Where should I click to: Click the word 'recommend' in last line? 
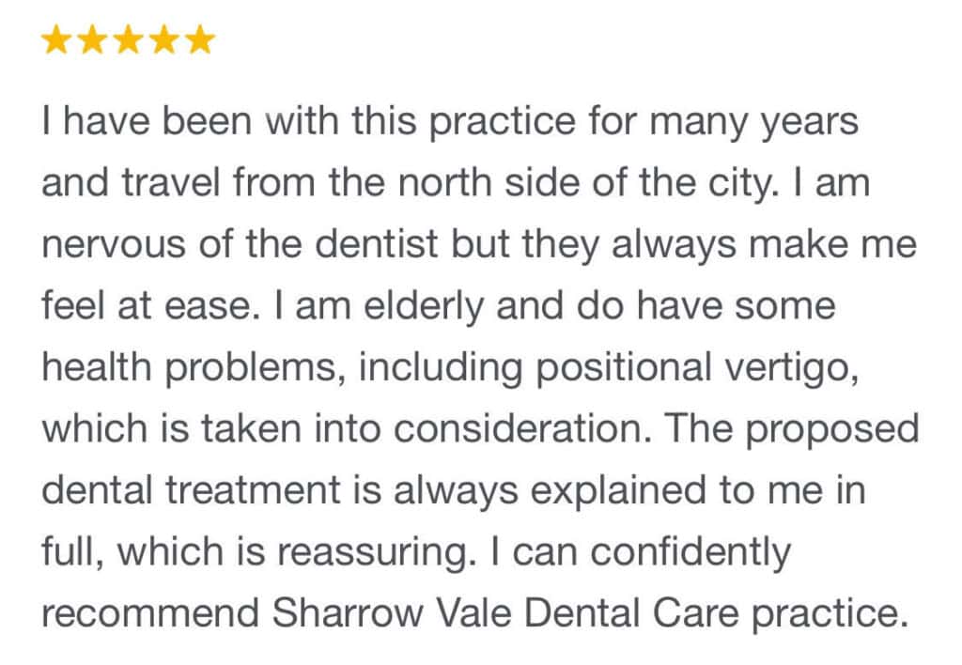click(150, 613)
